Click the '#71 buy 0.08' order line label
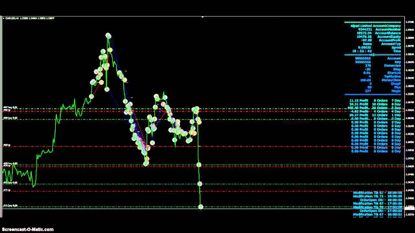The image size is (415, 233). coord(10,205)
